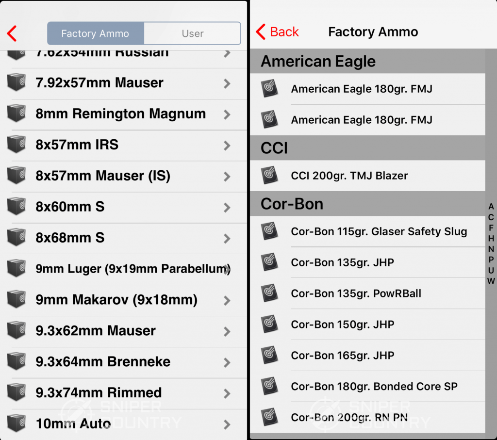Image resolution: width=497 pixels, height=440 pixels.
Task: Expand the 8x57mm Mauser (IS) chevron
Action: coord(227,177)
